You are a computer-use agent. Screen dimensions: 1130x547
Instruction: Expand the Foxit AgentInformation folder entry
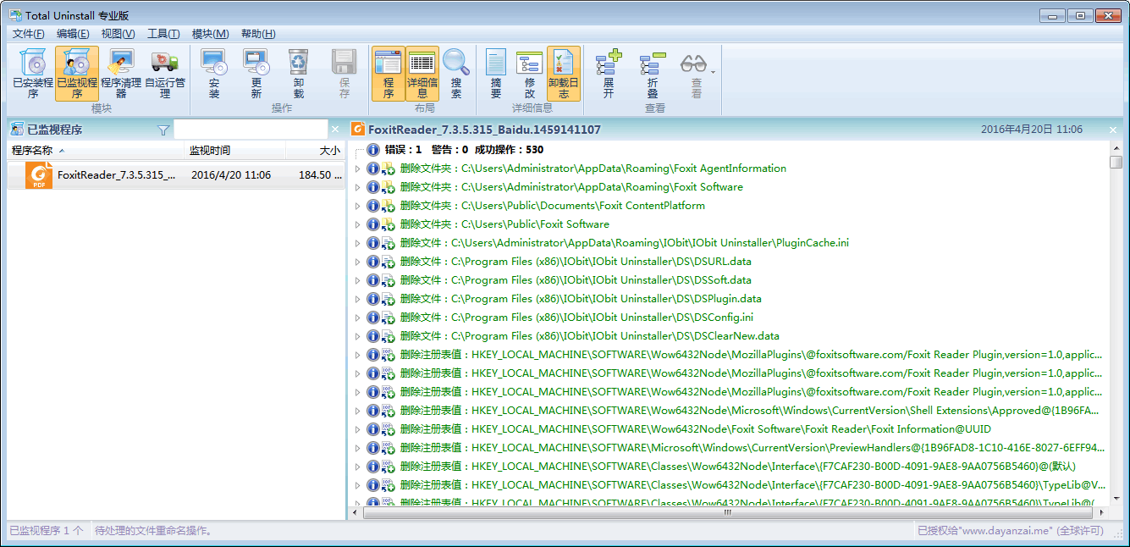[x=357, y=169]
